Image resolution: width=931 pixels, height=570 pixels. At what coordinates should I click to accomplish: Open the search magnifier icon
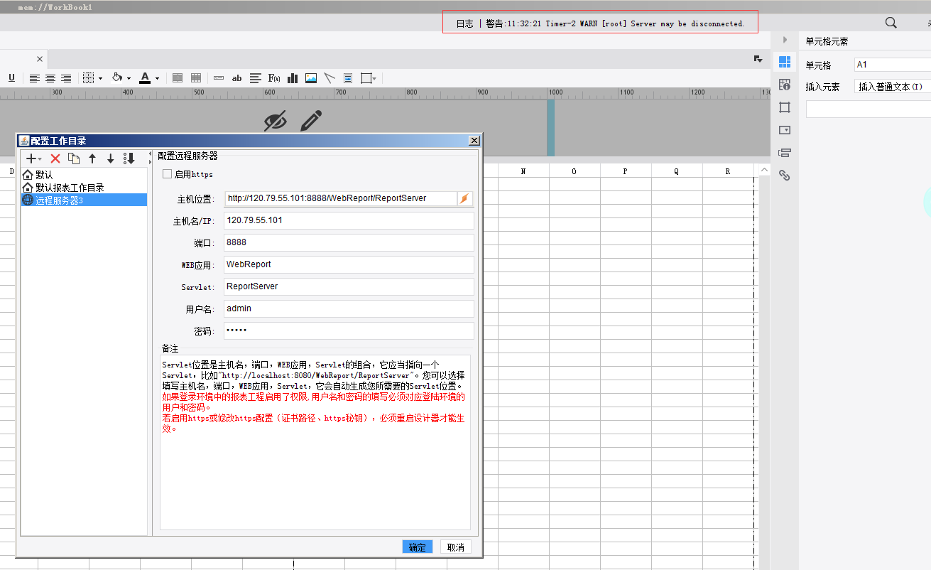point(891,23)
